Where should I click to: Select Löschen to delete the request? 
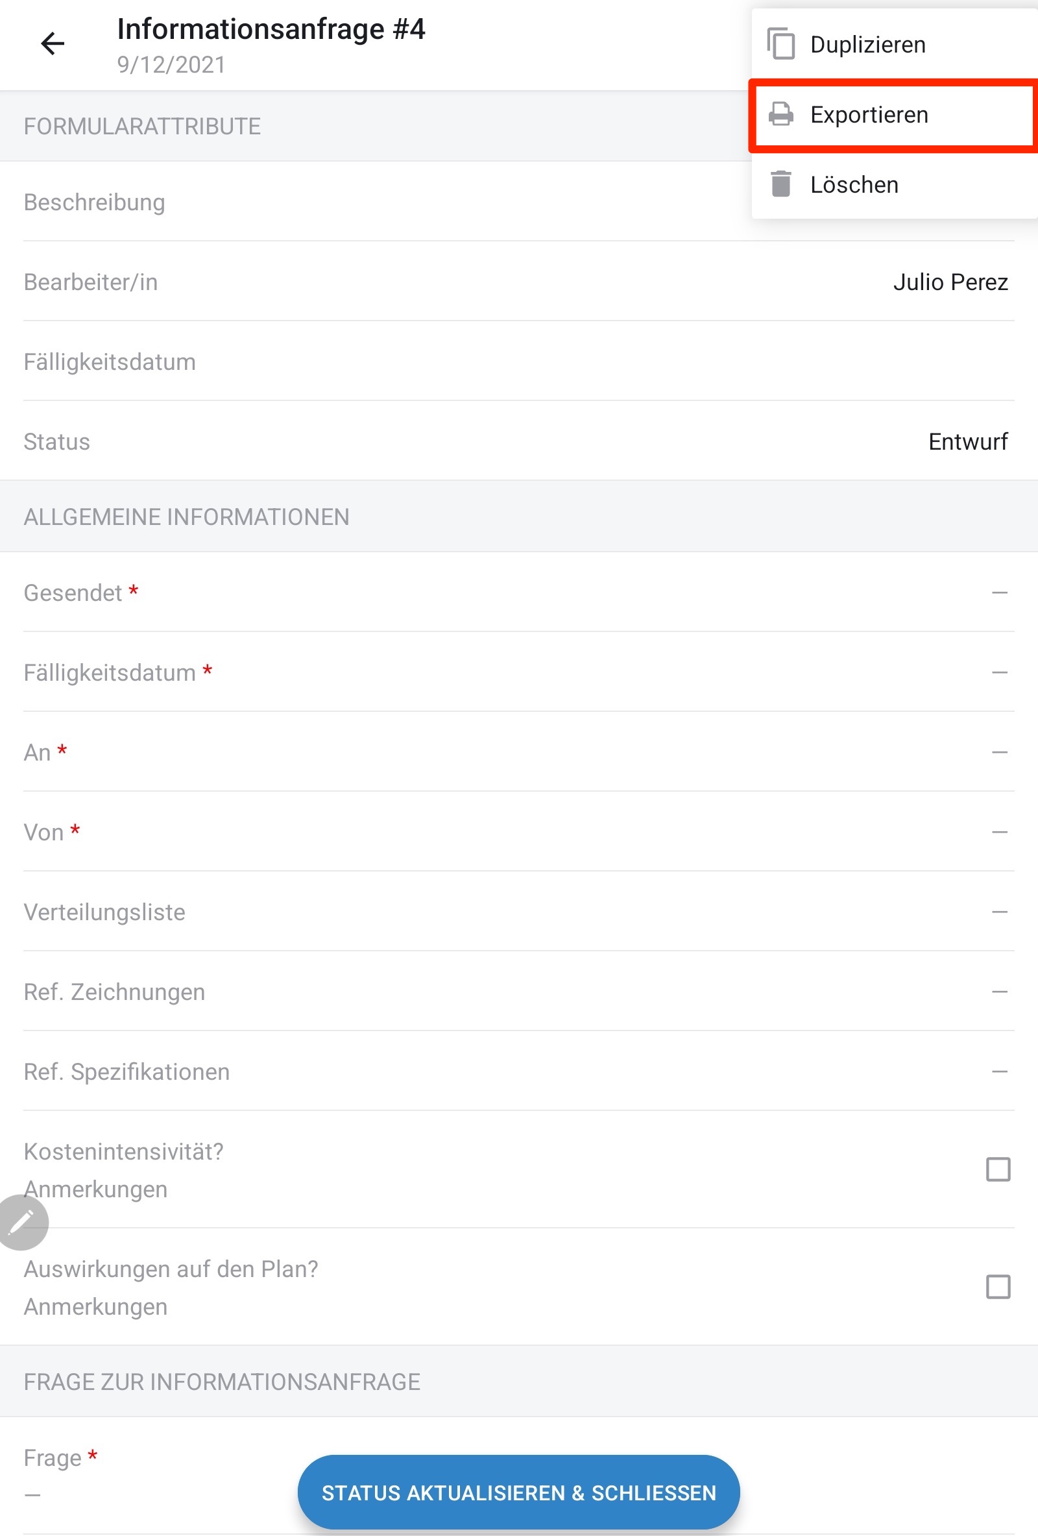coord(854,184)
